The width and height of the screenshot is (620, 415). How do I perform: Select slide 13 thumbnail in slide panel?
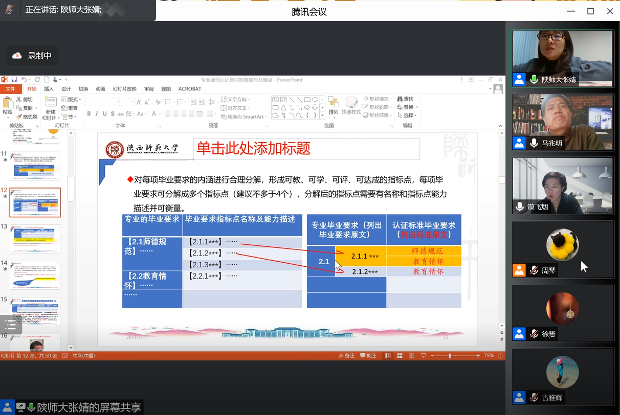click(x=35, y=239)
